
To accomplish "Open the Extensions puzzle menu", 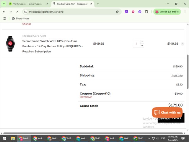I will [146, 12].
